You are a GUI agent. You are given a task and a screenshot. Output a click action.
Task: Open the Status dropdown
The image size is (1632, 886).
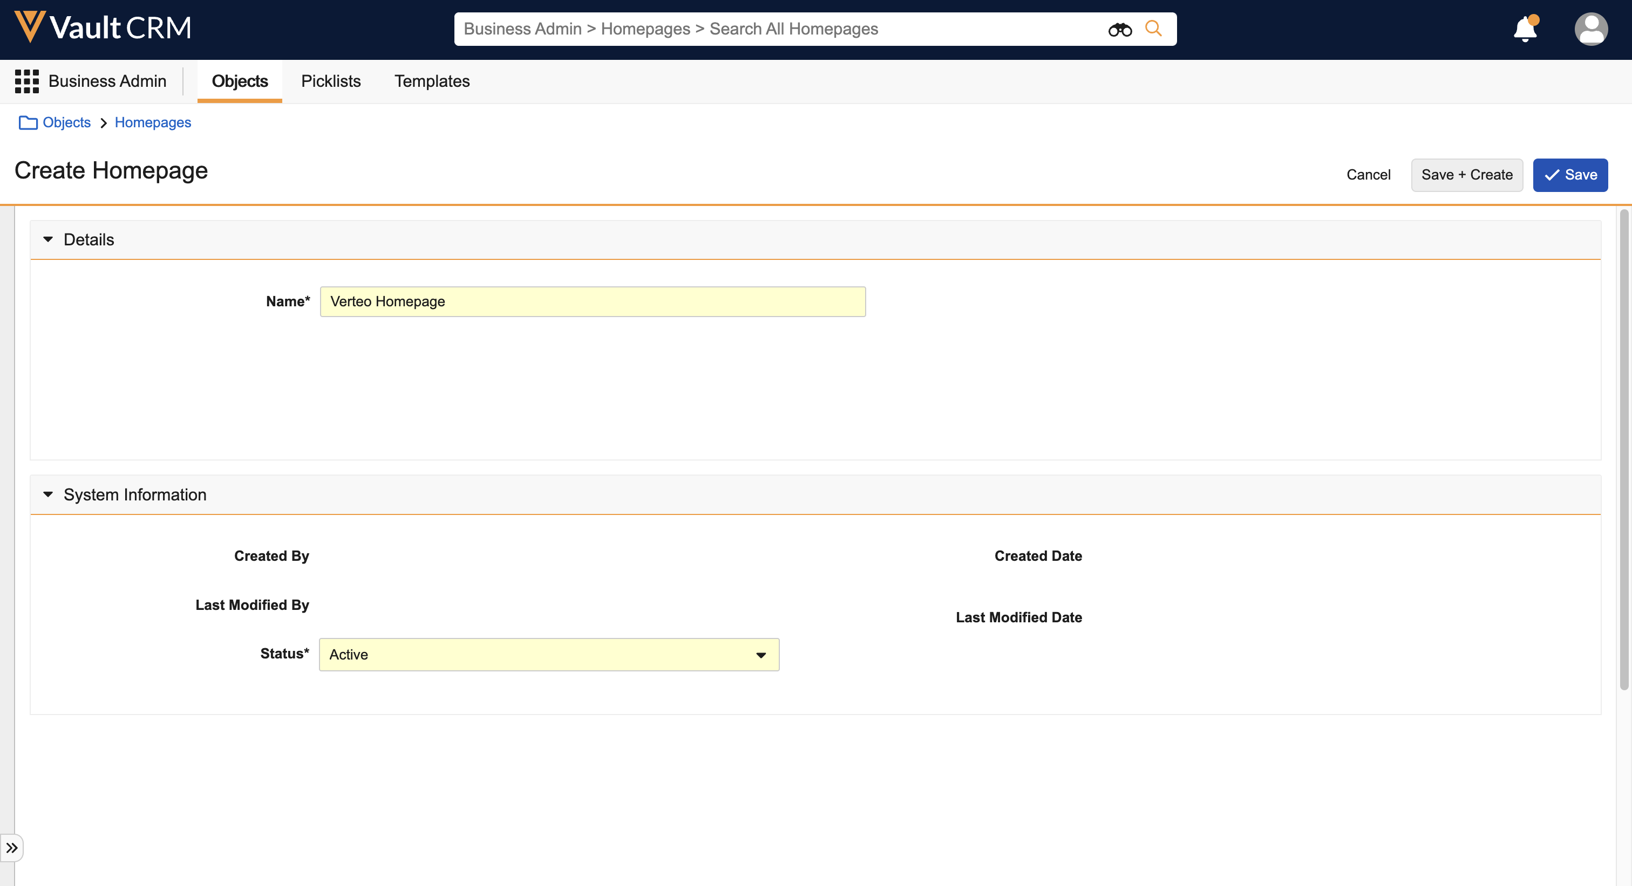pos(549,654)
